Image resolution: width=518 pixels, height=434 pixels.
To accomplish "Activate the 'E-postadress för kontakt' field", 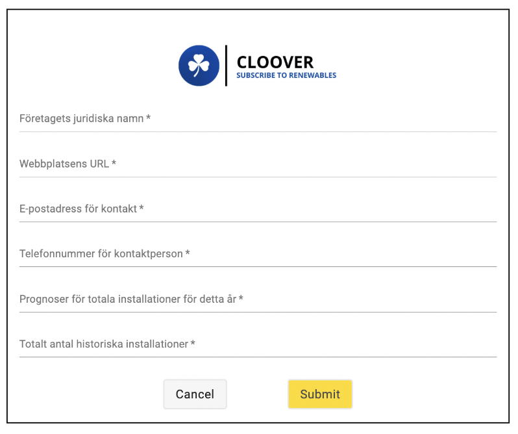I will point(258,209).
